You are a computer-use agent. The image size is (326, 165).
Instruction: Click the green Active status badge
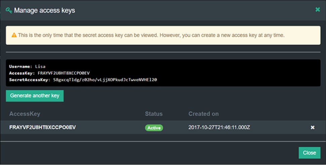154,128
